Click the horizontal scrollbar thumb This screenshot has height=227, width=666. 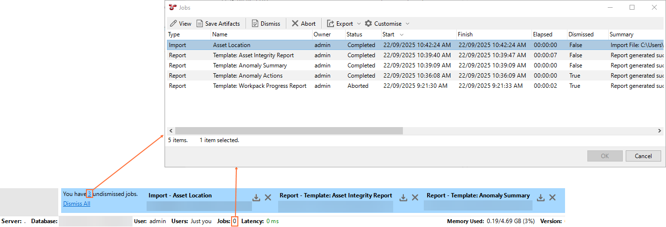(289, 130)
